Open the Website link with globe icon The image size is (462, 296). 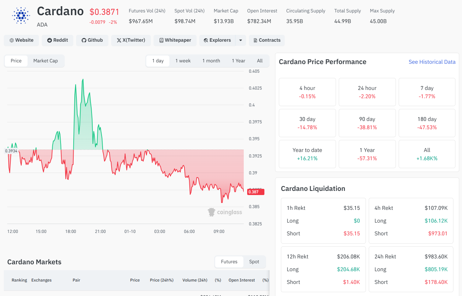tap(21, 40)
